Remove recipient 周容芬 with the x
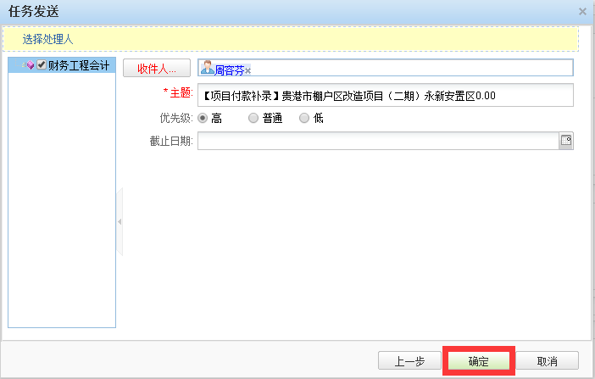 click(x=247, y=70)
